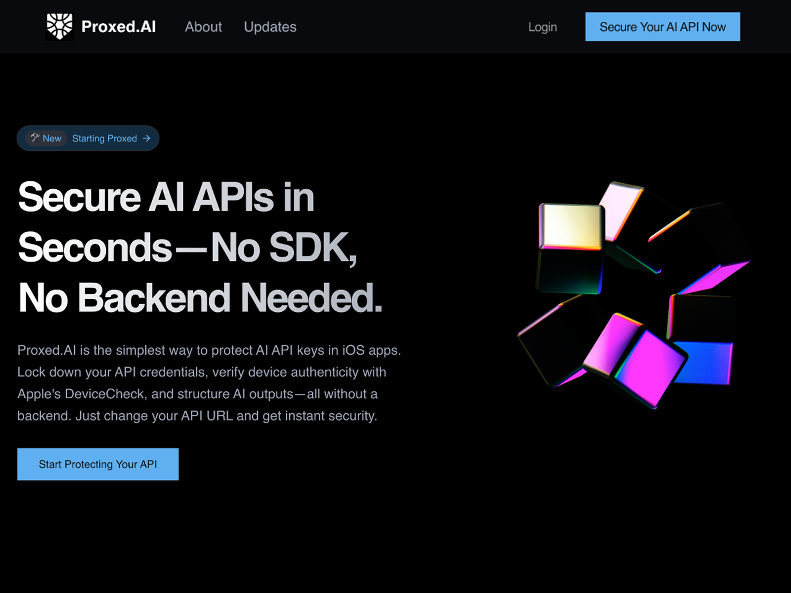Open the About page

[203, 27]
